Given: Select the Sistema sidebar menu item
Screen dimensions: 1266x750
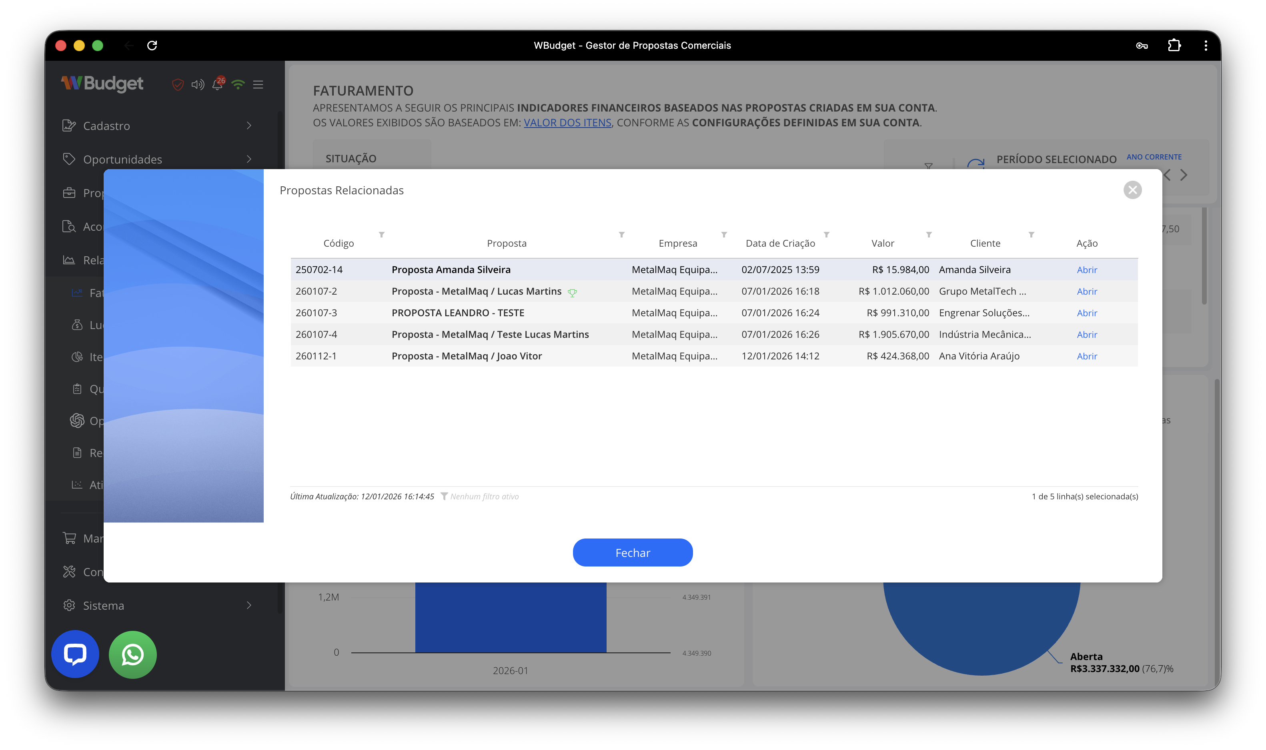Looking at the screenshot, I should coord(103,605).
